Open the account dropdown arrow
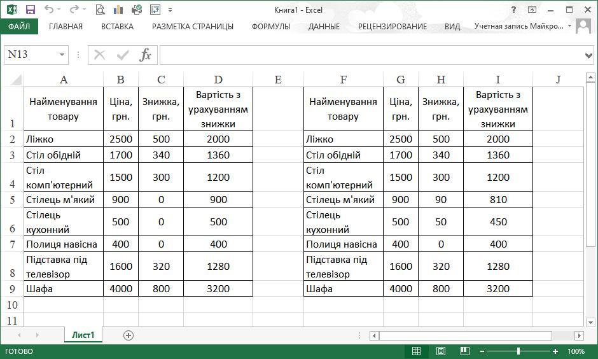This screenshot has height=359, width=598. tap(569, 26)
